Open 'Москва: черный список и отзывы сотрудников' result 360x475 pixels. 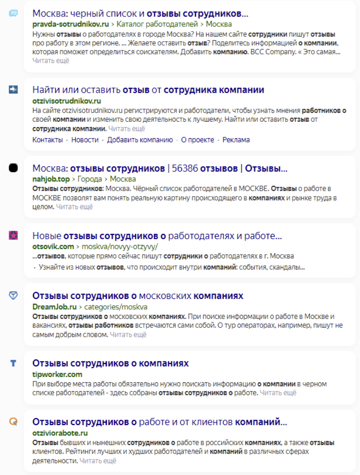[140, 14]
